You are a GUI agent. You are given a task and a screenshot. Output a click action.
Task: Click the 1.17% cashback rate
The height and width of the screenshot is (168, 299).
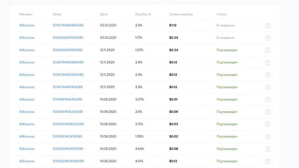139,38
